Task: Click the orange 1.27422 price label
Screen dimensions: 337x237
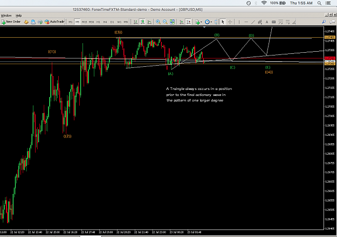Action: point(330,37)
